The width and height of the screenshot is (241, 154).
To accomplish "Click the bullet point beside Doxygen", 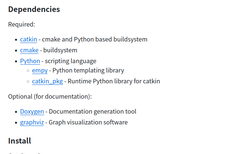I will (x=16, y=112).
